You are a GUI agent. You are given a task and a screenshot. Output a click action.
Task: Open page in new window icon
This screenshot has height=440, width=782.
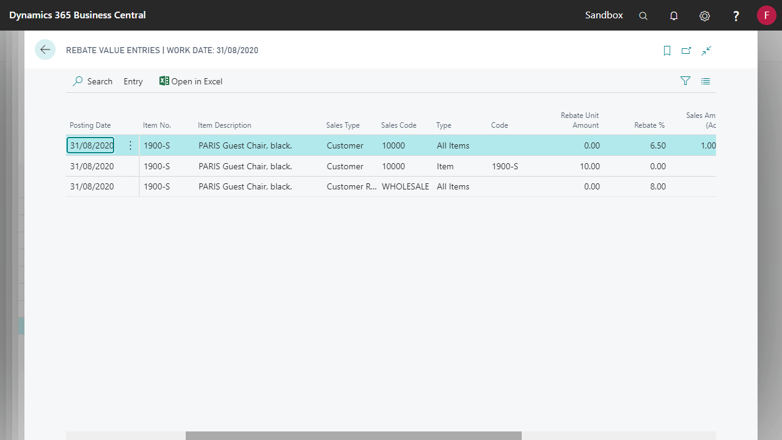[686, 51]
